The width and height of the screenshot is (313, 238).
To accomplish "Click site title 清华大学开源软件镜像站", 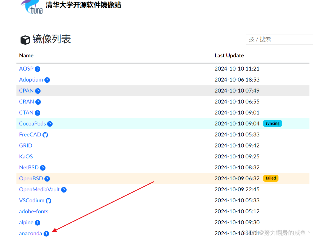I will point(83,5).
